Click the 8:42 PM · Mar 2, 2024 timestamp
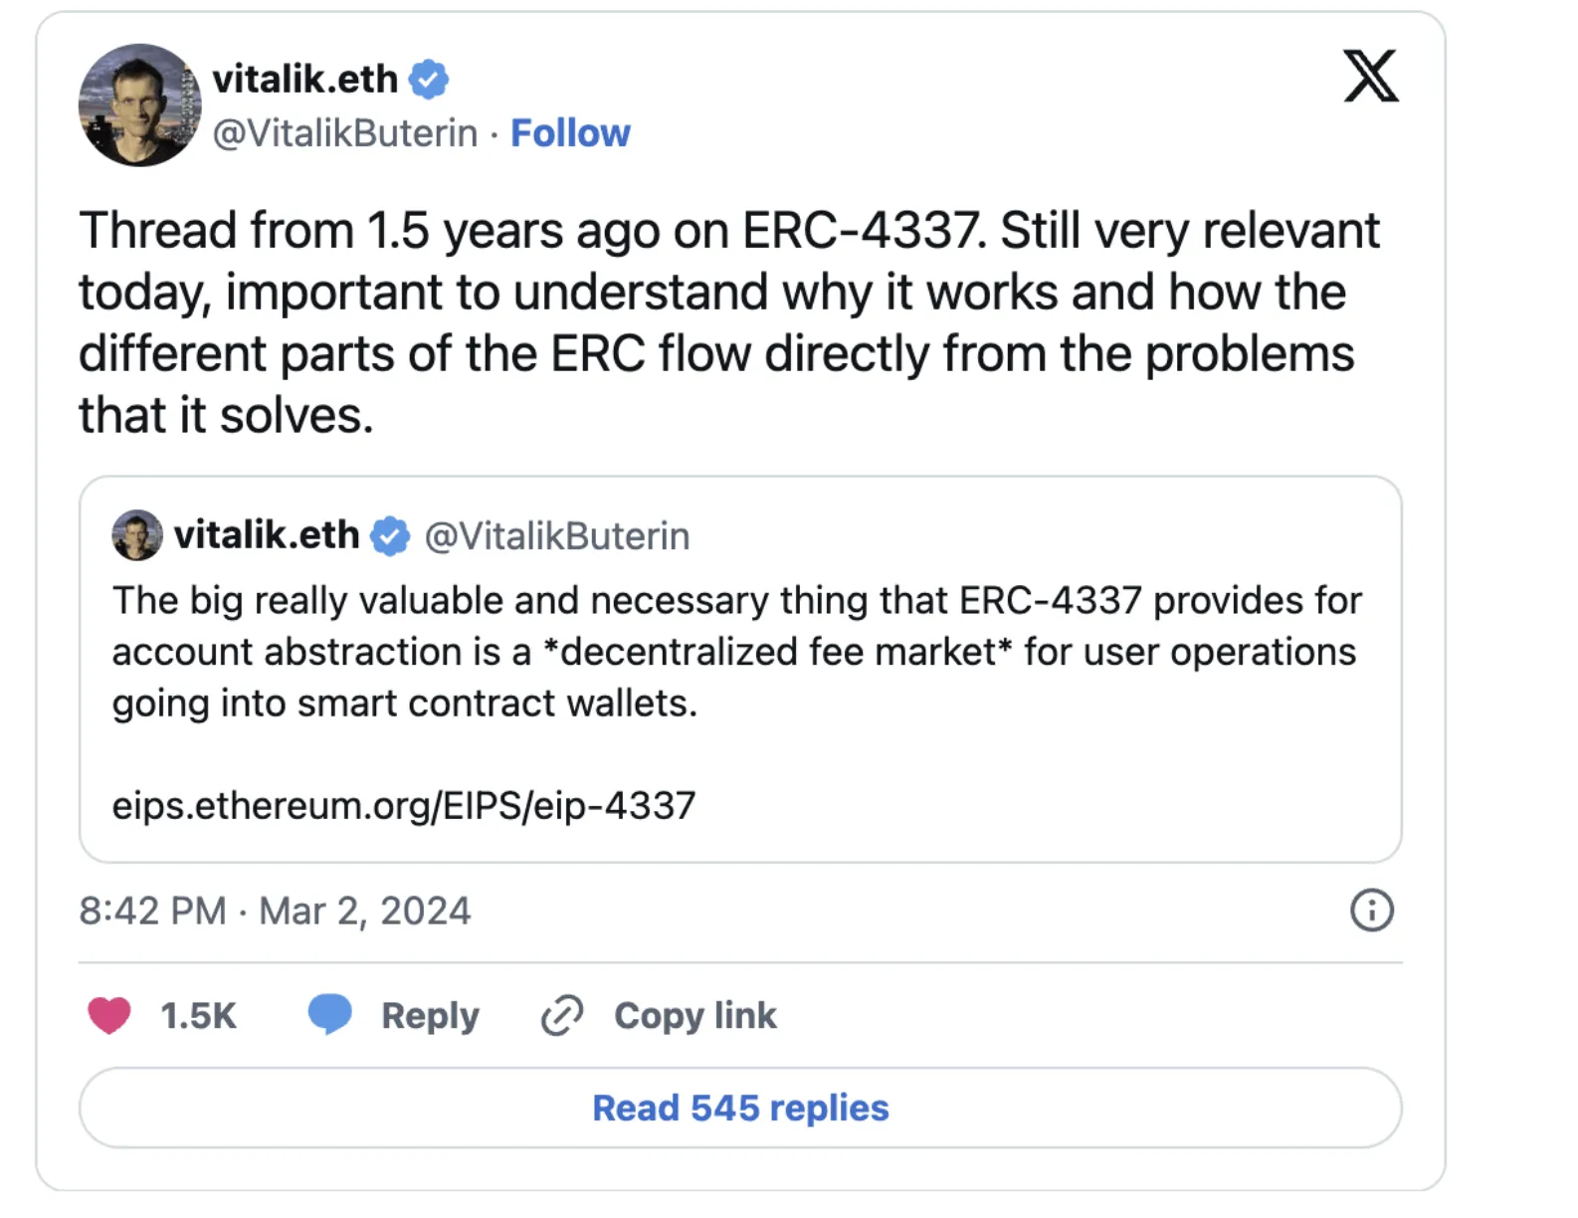 click(275, 911)
